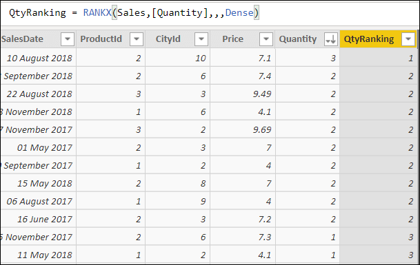Select the November 2018 date cell
The height and width of the screenshot is (265, 420).
tap(39, 112)
